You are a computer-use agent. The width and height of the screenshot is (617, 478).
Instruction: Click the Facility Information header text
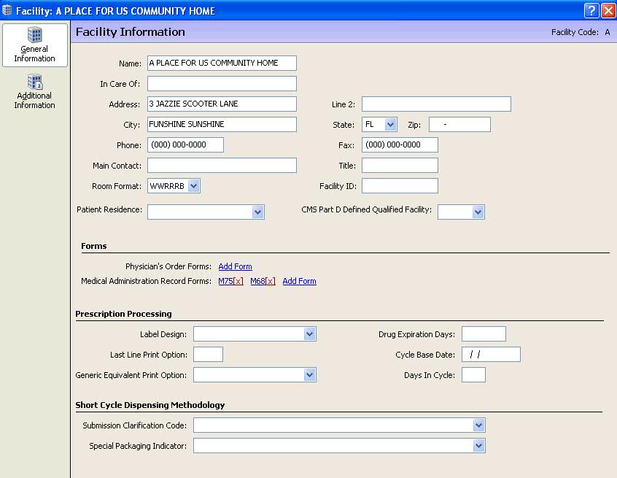131,32
